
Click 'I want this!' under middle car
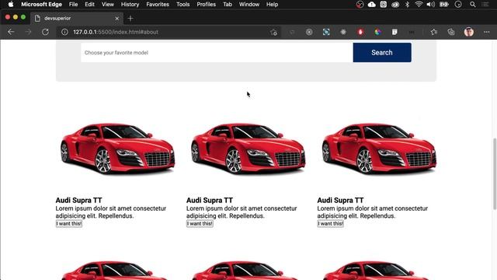(x=200, y=223)
